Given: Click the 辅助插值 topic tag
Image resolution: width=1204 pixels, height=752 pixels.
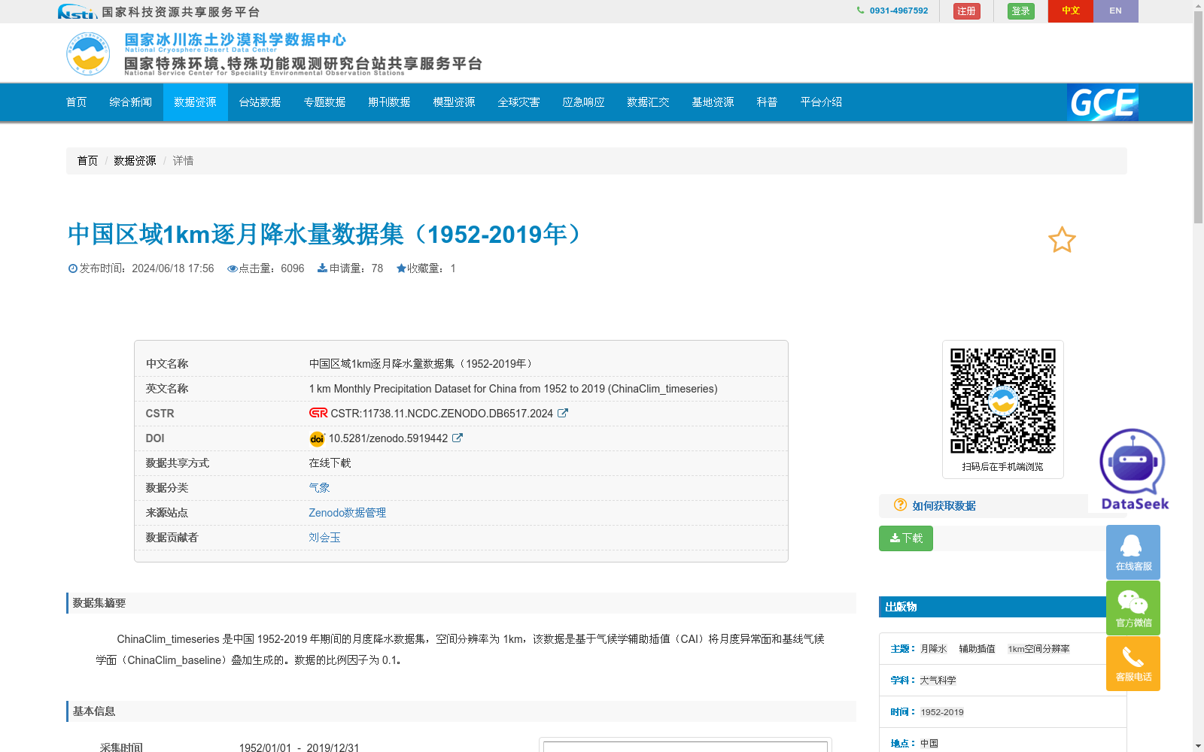Looking at the screenshot, I should (977, 648).
